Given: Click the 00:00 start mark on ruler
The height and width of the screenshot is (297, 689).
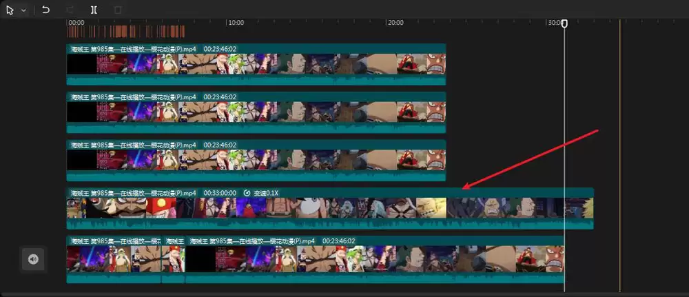Looking at the screenshot, I should [76, 23].
